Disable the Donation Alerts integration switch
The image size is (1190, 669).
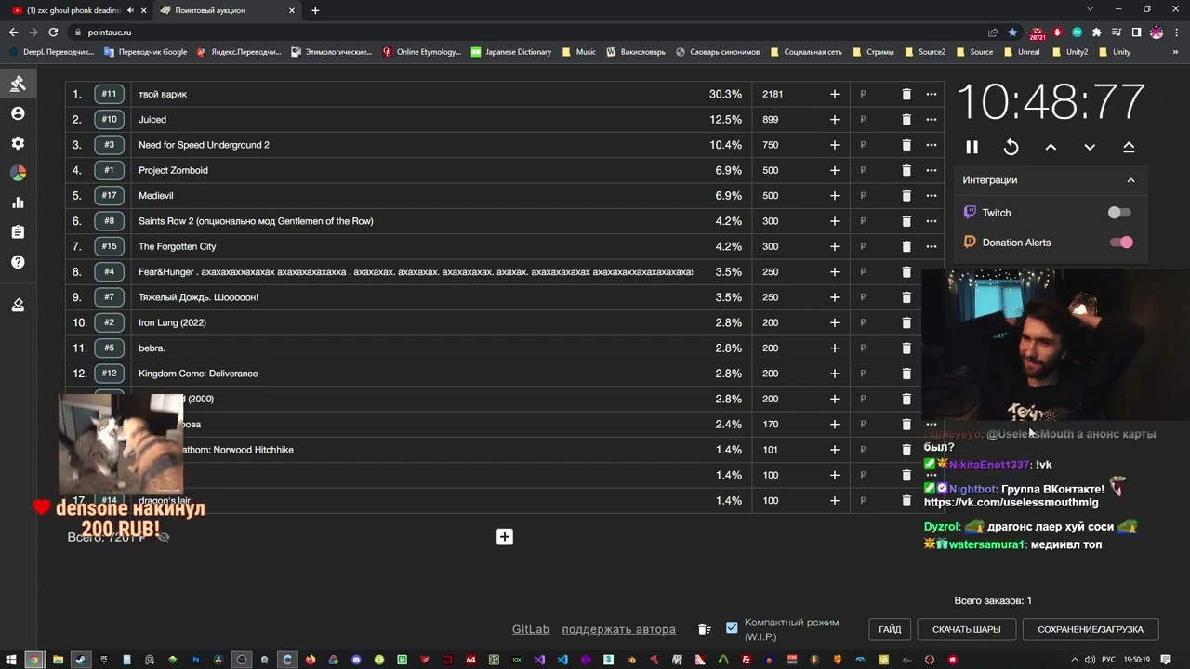1121,243
